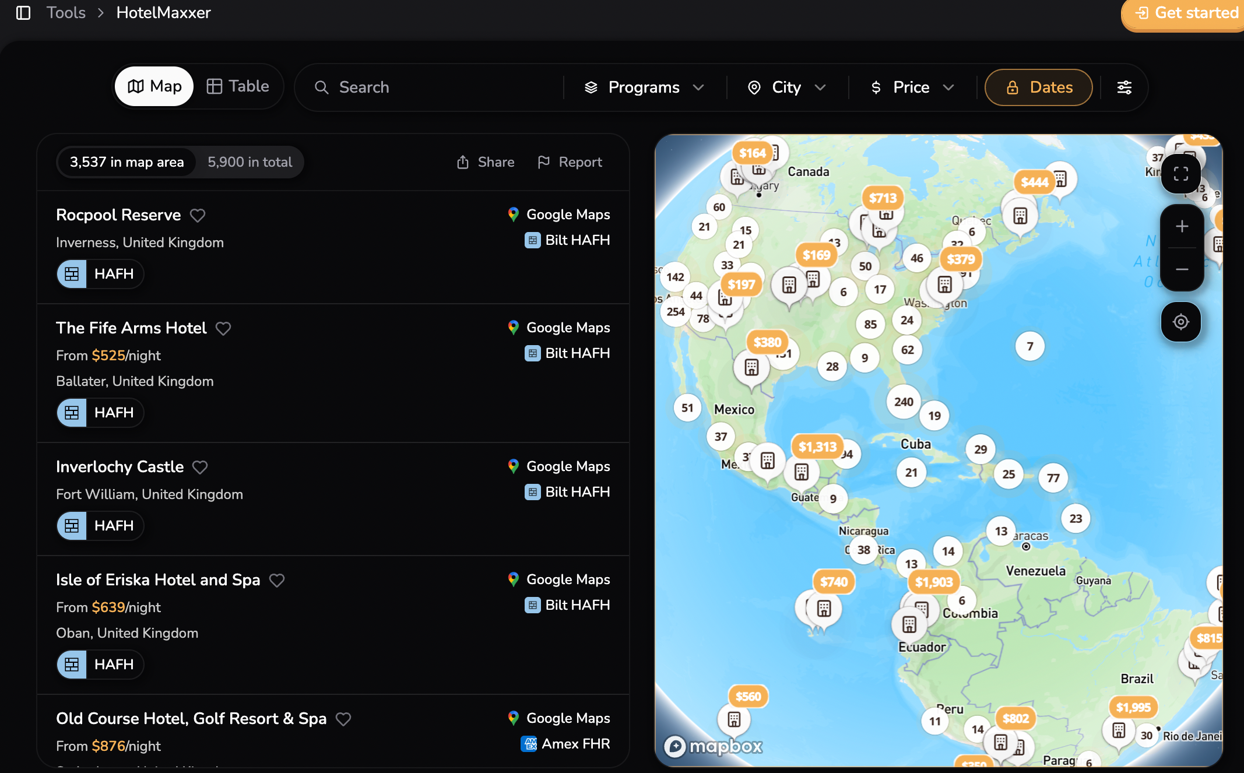Open the 77 hotel cluster on map
The image size is (1244, 773).
tap(1053, 478)
